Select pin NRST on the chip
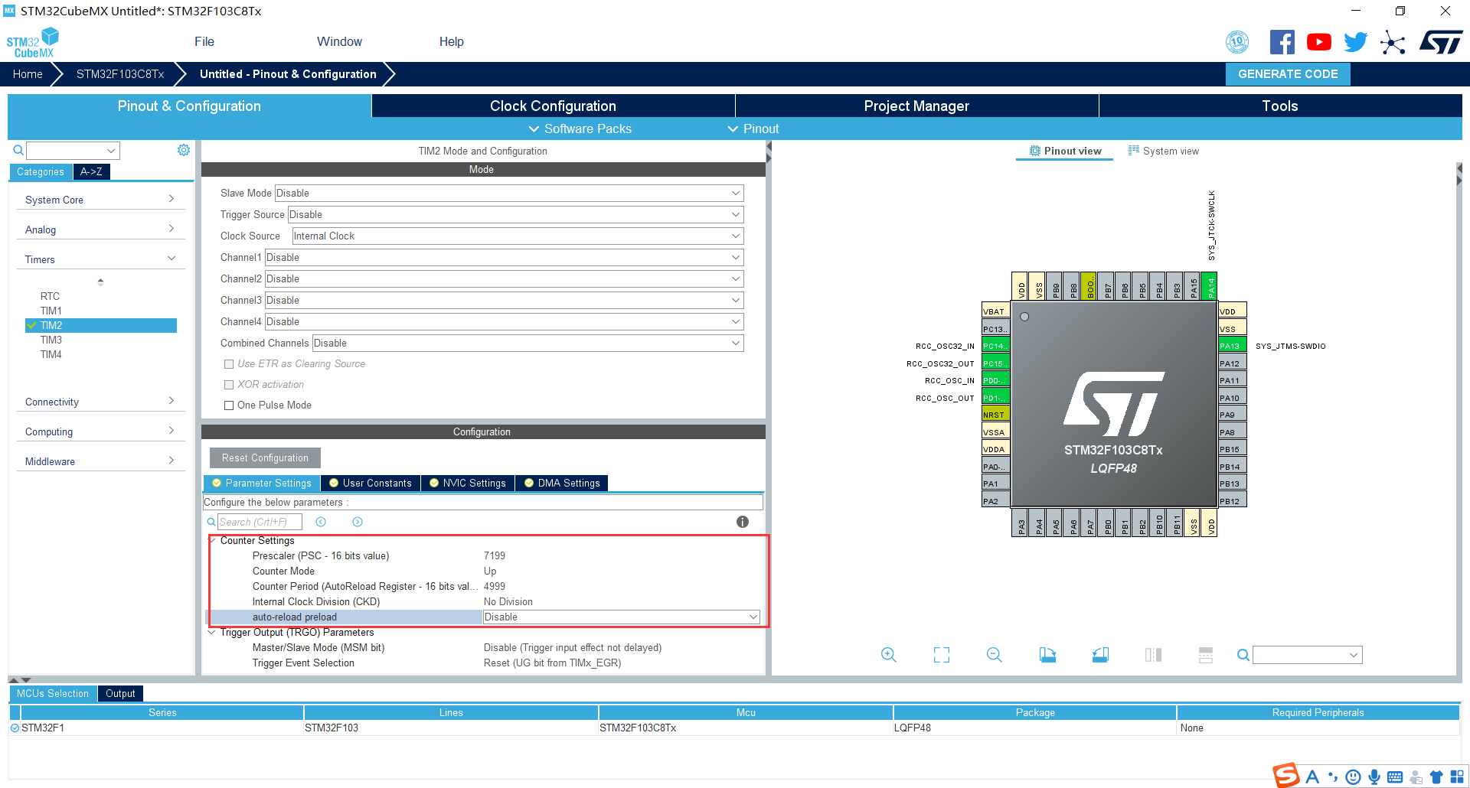Image resolution: width=1470 pixels, height=788 pixels. [995, 415]
